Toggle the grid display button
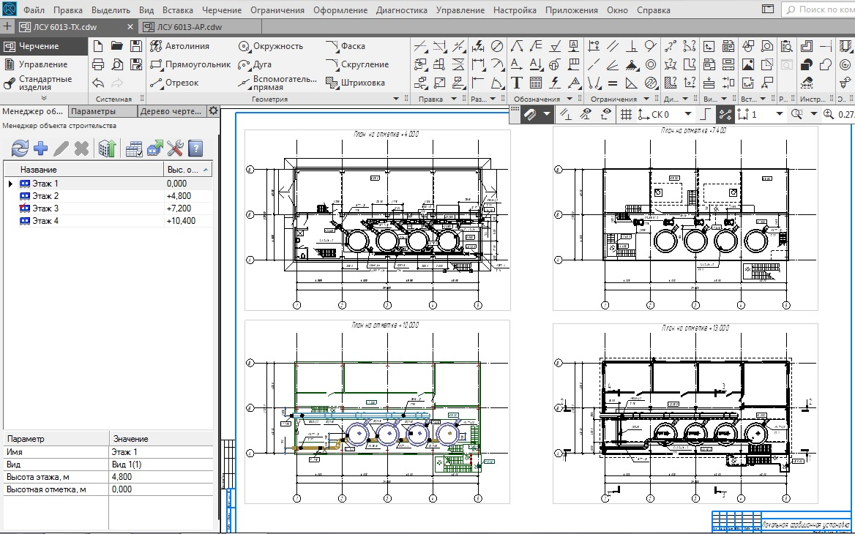 pos(626,114)
